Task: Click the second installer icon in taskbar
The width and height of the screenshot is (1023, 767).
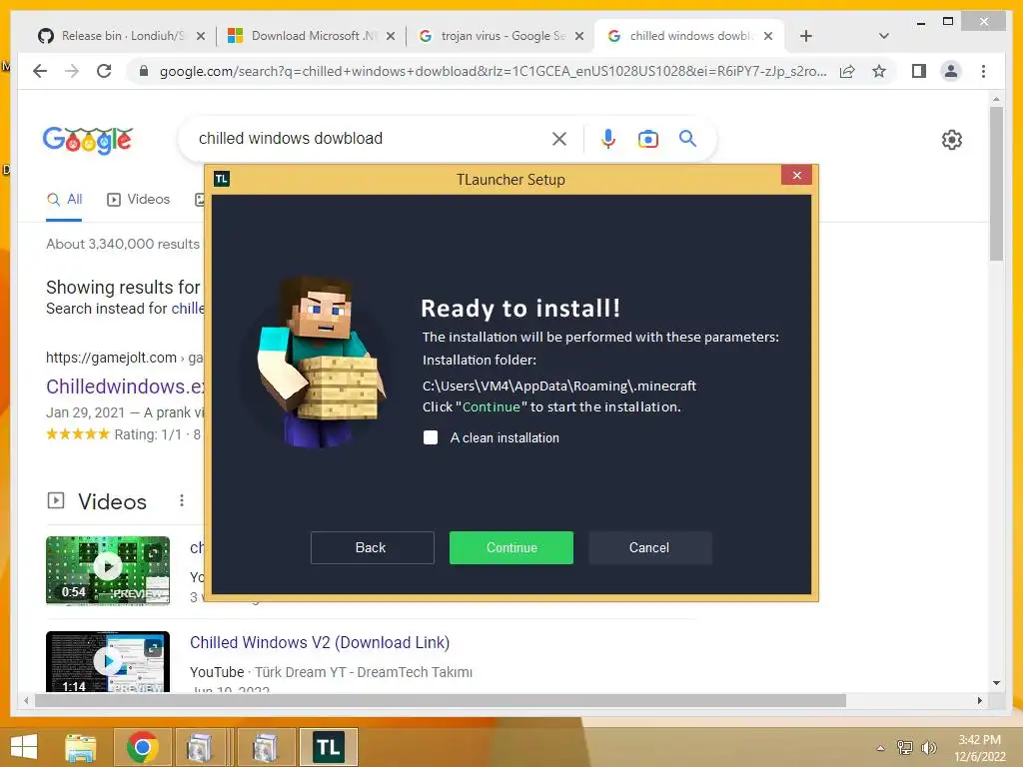Action: point(266,747)
